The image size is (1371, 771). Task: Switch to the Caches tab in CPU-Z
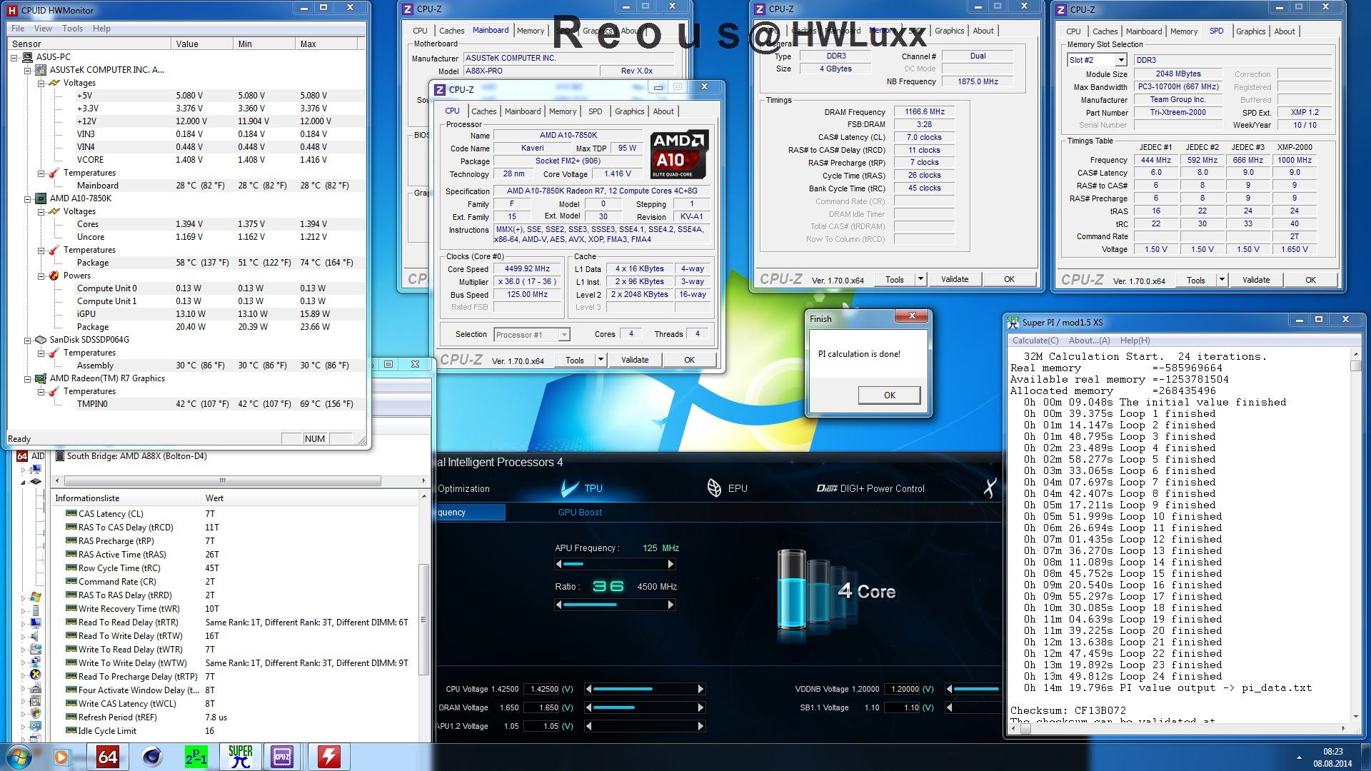pos(483,111)
